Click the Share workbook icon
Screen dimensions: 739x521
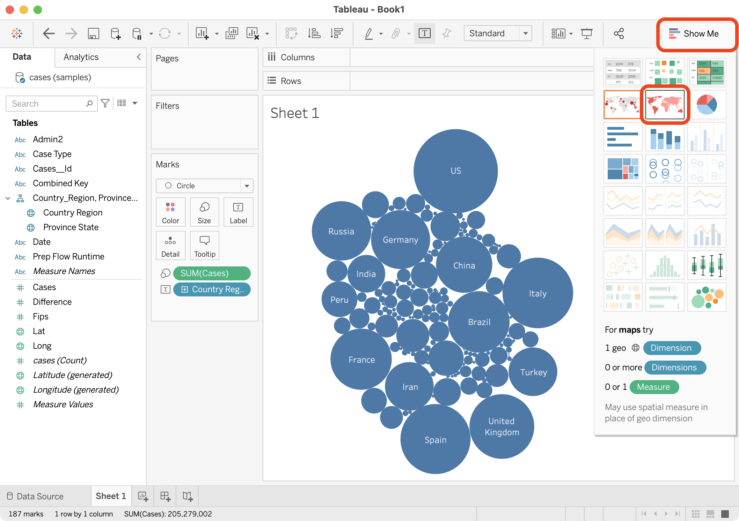pos(619,33)
